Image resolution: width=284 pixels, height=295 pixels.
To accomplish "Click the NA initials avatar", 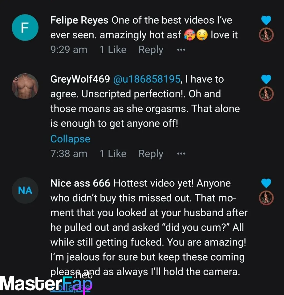I will coord(25,191).
